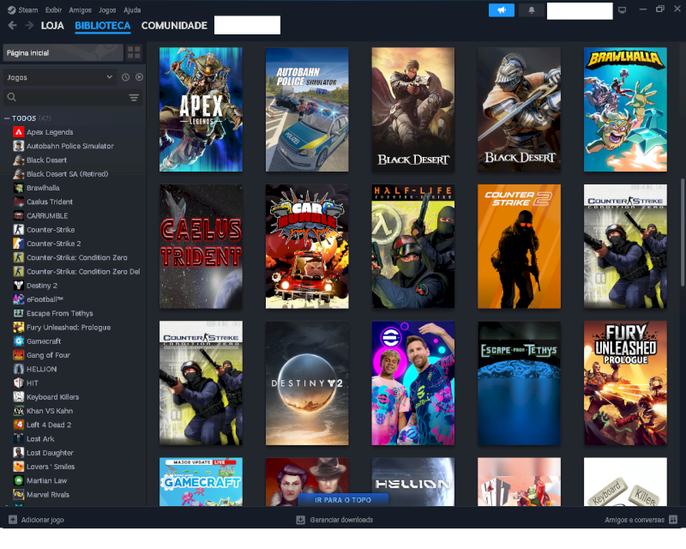Go back with the left arrow
This screenshot has height=549, width=686.
coord(12,26)
